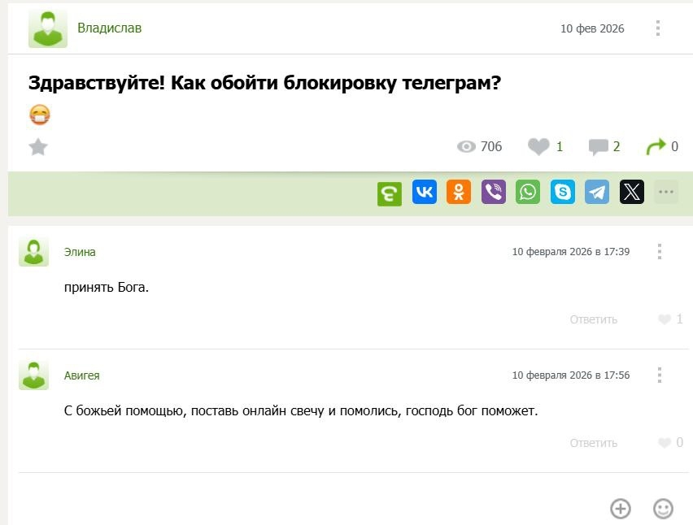Open the options menu for Авигея's comment
The width and height of the screenshot is (693, 525).
pos(660,375)
